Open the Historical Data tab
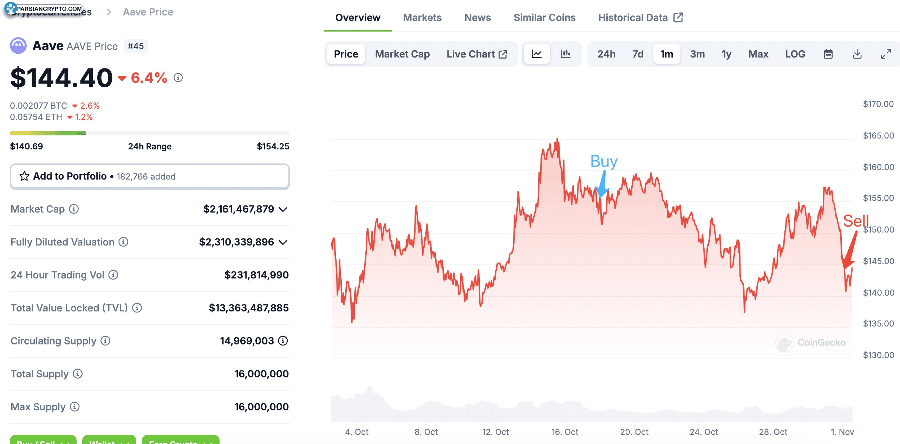900x444 pixels. pos(640,18)
